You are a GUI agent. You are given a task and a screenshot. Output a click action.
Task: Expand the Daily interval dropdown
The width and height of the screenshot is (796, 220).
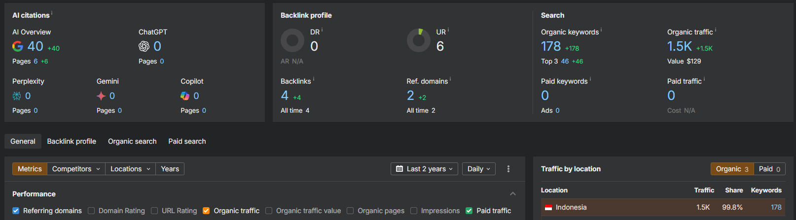pos(478,169)
